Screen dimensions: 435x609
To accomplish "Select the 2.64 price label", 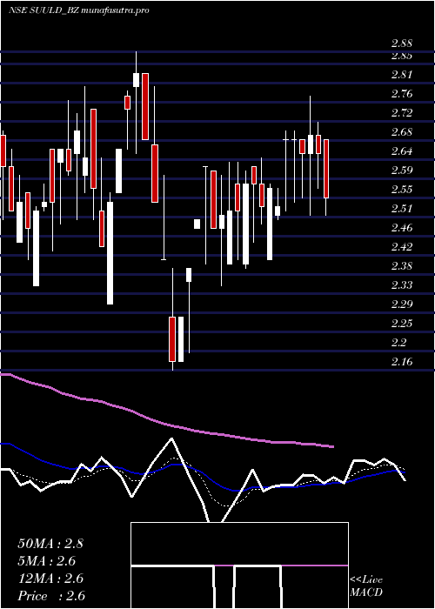I will (402, 151).
